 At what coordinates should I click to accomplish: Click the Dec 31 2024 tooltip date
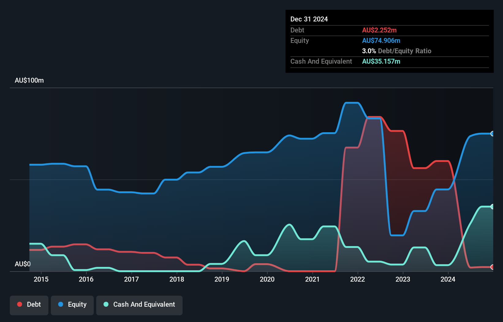point(309,19)
